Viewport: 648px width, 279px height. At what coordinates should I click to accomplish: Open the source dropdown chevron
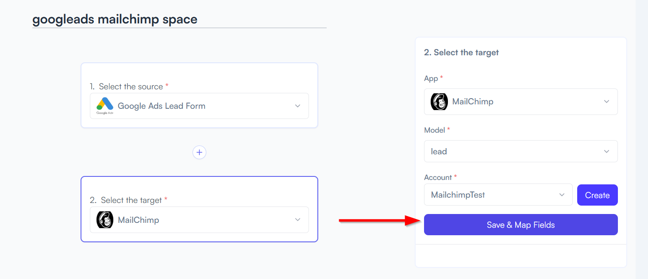point(298,106)
